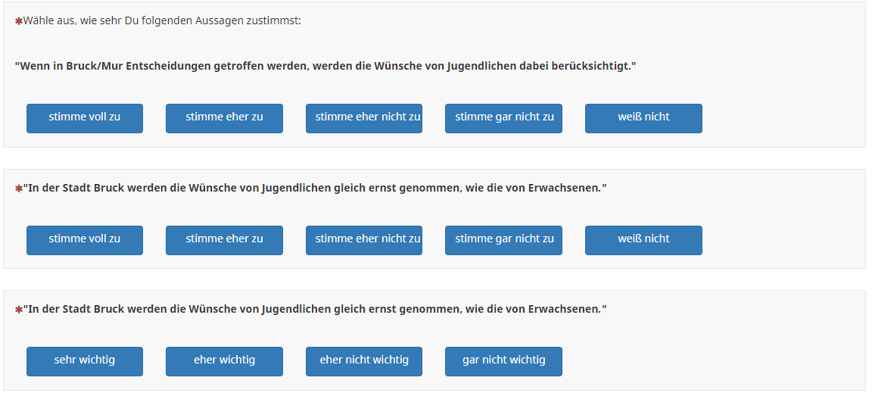
Task: Pick the 'eher nicht wichtig' option
Action: [364, 361]
